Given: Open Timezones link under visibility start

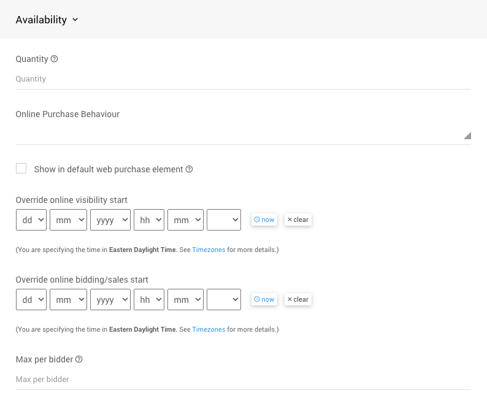Looking at the screenshot, I should pos(209,250).
